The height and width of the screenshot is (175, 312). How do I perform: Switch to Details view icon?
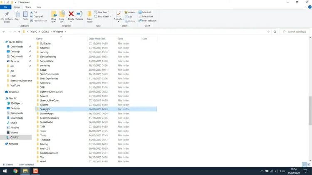[x=304, y=165]
